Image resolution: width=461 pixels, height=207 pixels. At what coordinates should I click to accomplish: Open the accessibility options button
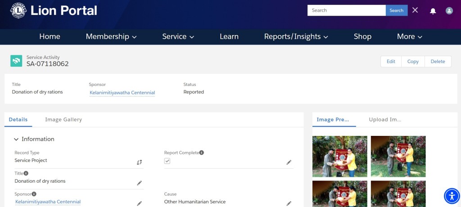(452, 196)
